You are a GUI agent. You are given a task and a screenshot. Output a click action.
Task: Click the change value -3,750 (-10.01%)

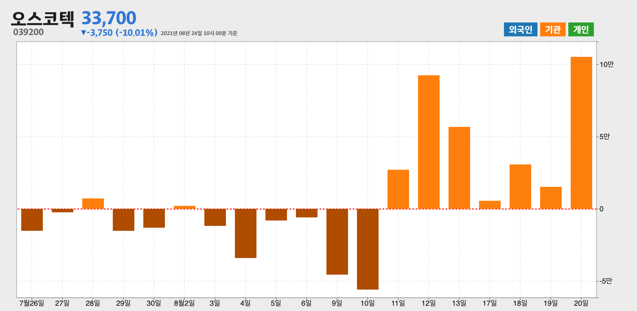tap(119, 33)
